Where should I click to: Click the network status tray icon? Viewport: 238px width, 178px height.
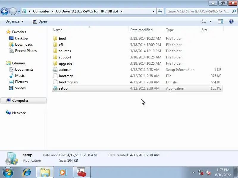tap(201, 172)
